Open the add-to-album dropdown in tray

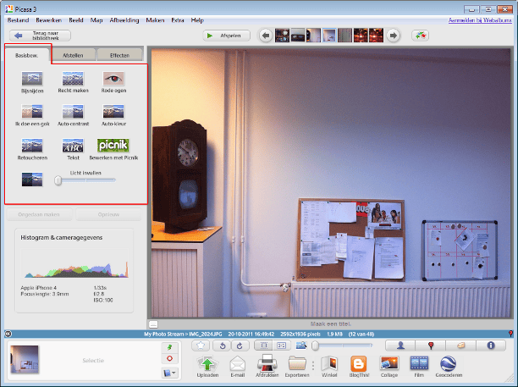point(170,373)
